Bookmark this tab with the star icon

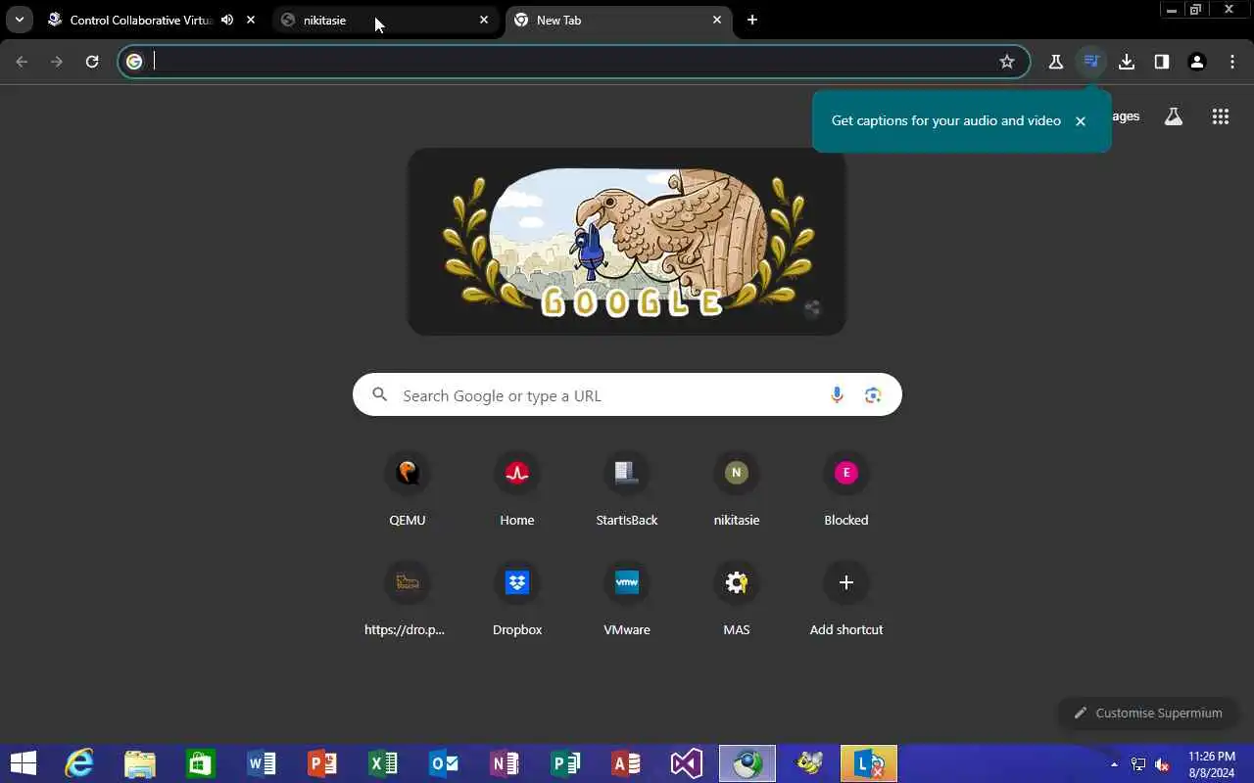coord(1006,62)
